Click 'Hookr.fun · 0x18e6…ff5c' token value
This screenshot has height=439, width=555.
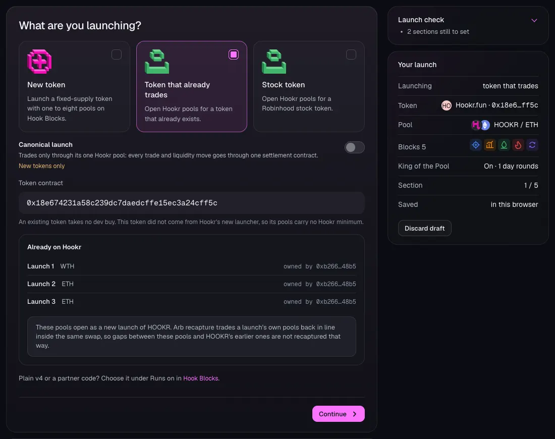pos(496,105)
